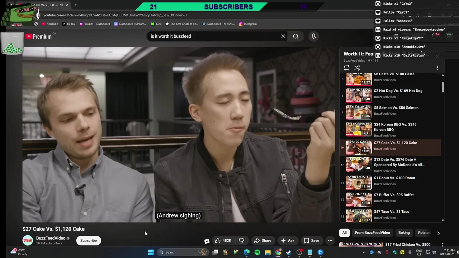Mute the tab via speaker icon
Viewport: 459px width, 258px height.
click(62, 5)
